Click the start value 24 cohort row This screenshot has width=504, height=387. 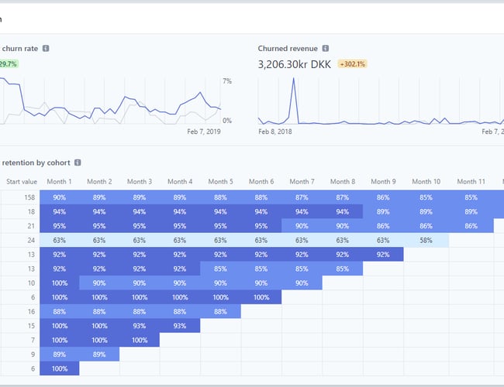pos(22,241)
